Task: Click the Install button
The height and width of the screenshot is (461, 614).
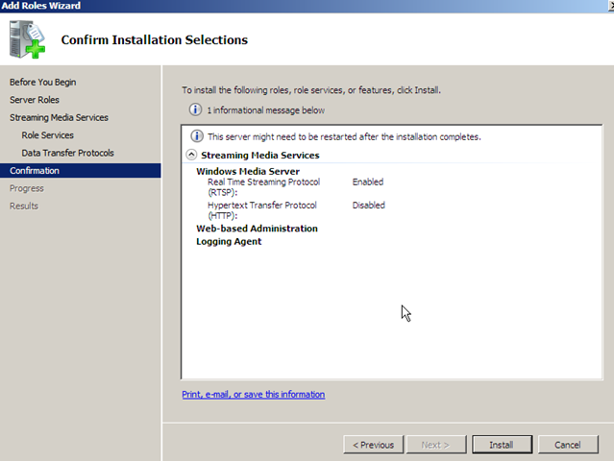Action: 502,445
